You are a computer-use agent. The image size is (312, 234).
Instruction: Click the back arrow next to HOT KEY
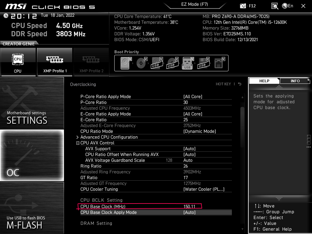[x=240, y=84]
